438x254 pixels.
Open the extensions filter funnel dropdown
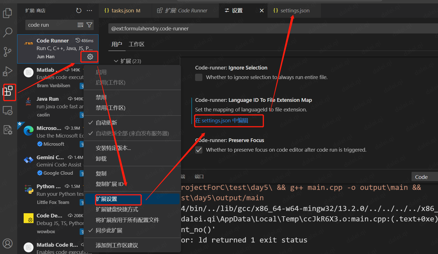tap(89, 25)
